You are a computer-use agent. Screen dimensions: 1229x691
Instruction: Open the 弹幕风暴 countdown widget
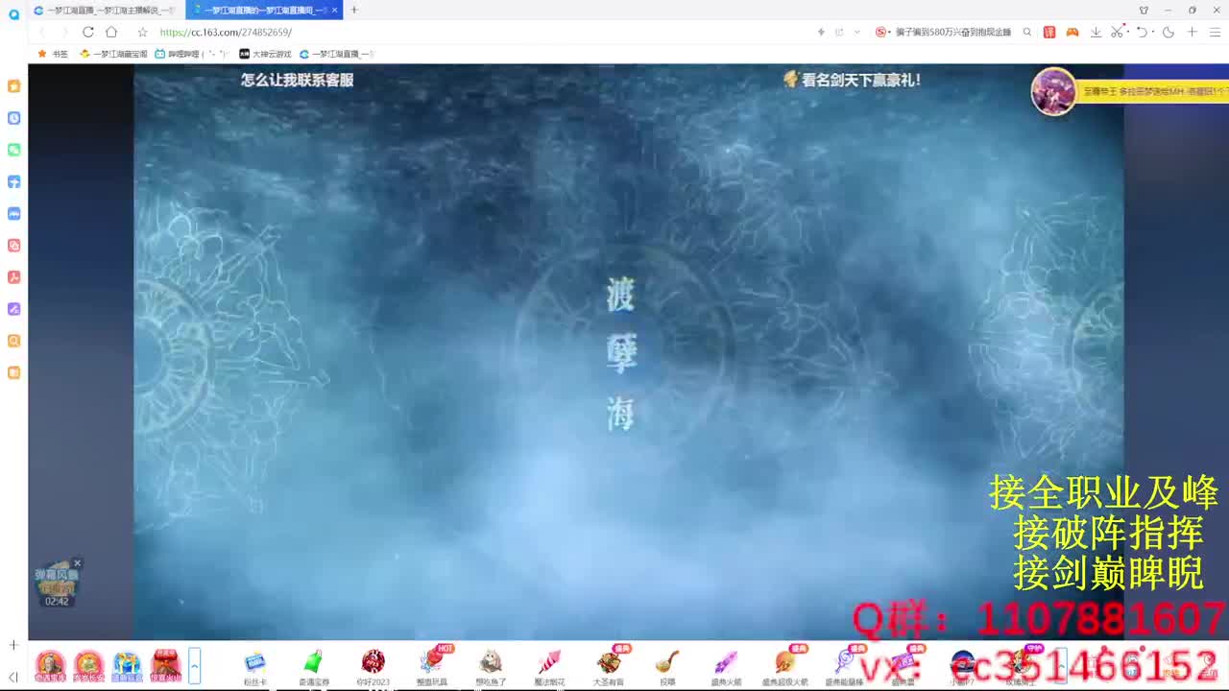pos(57,584)
